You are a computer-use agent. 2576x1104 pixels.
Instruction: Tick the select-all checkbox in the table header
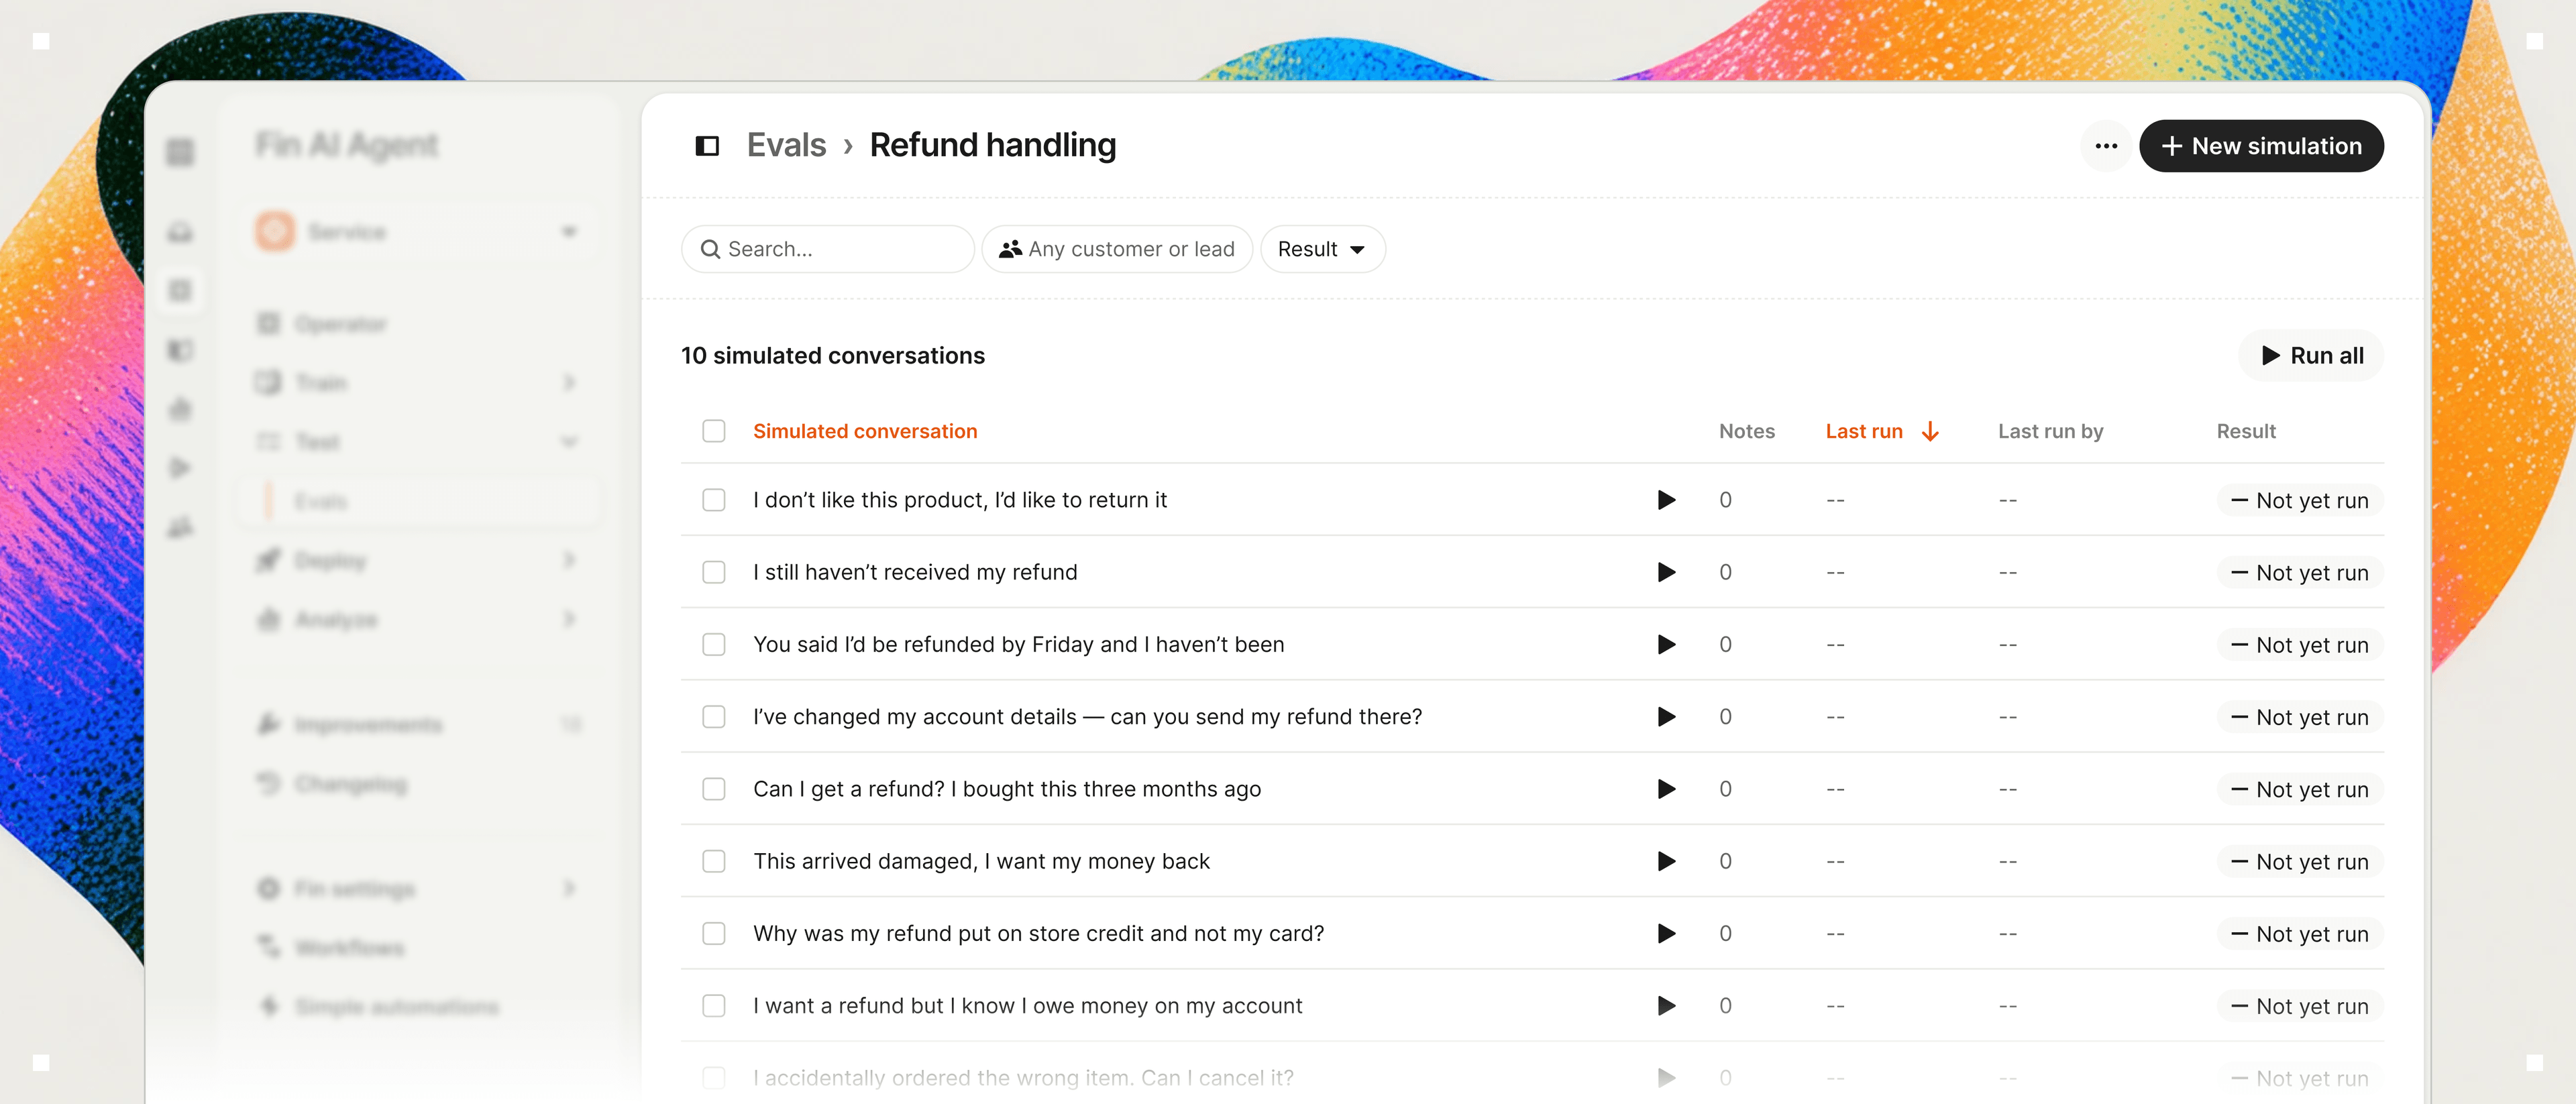pos(714,431)
